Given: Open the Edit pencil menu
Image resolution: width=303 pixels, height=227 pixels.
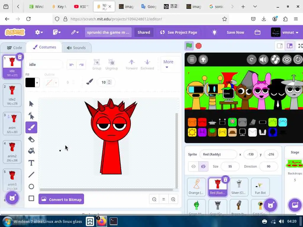Looking at the screenshot, I should tap(75, 32).
